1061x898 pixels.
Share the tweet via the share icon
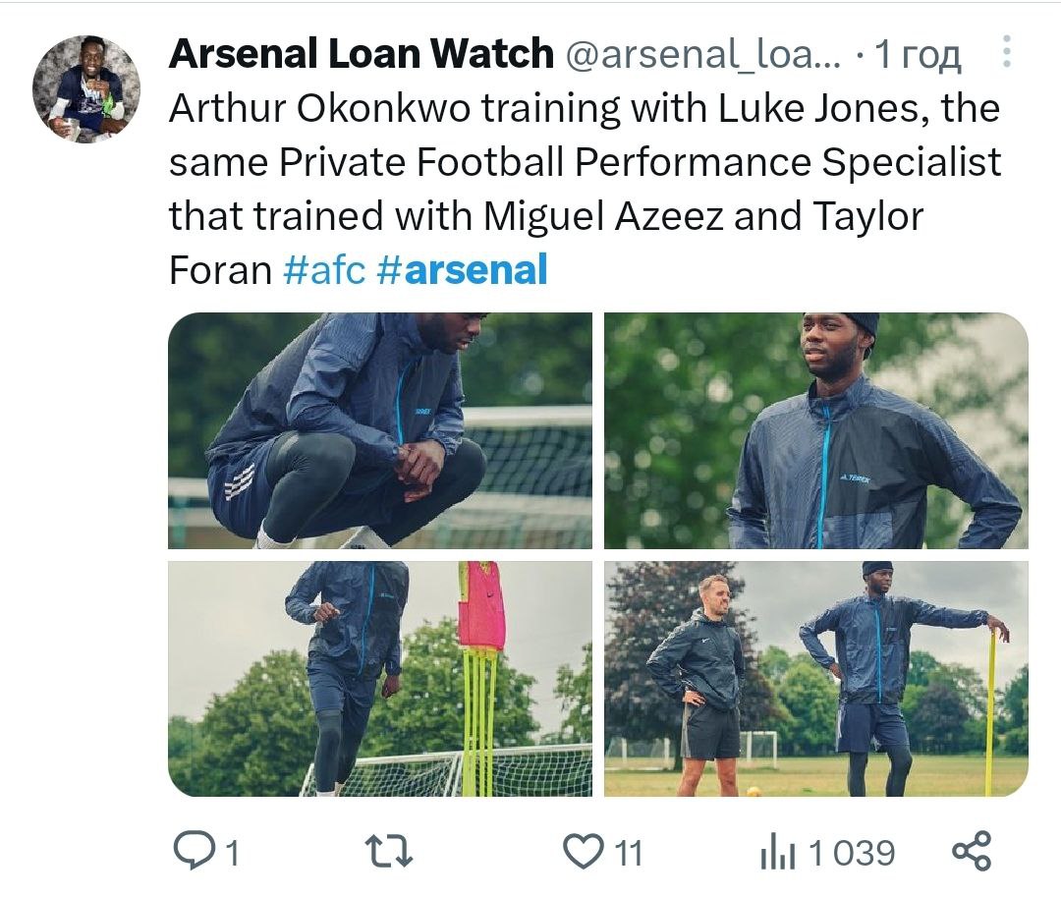(973, 851)
